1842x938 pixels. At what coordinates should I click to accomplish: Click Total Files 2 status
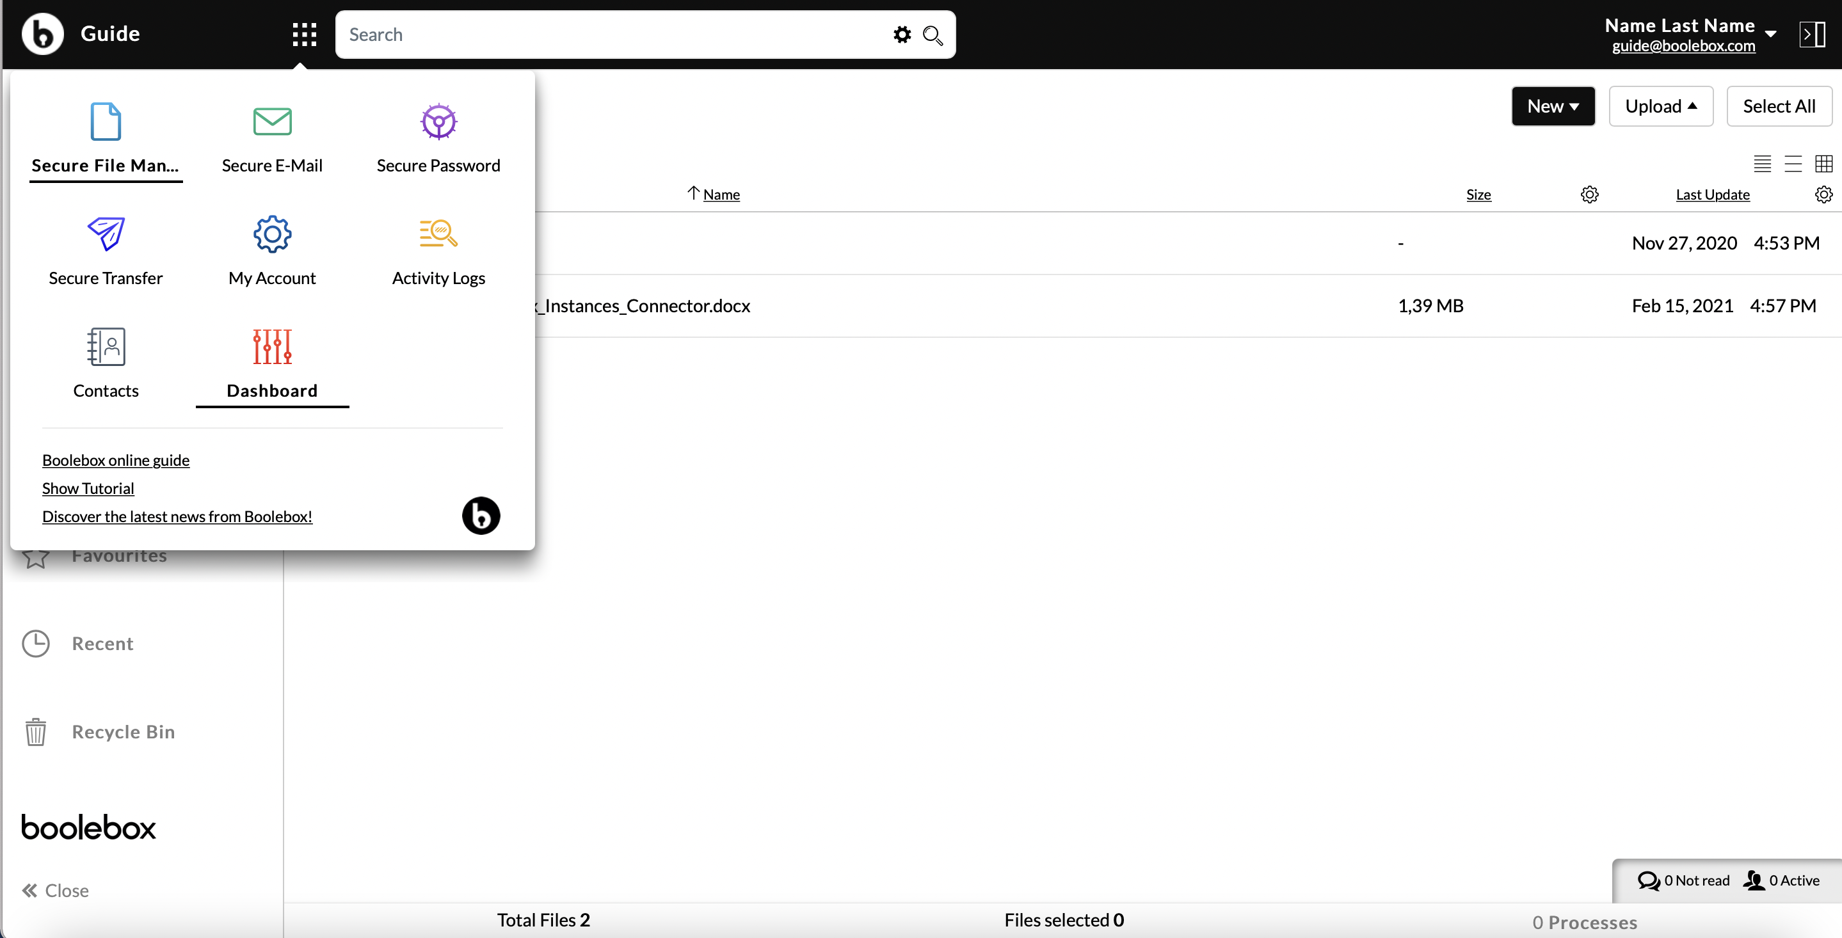pos(543,920)
